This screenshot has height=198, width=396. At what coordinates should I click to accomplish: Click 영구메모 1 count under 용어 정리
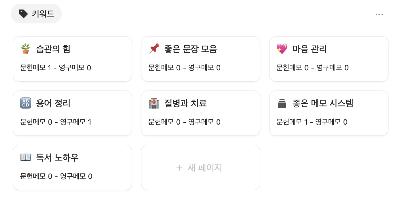point(75,122)
